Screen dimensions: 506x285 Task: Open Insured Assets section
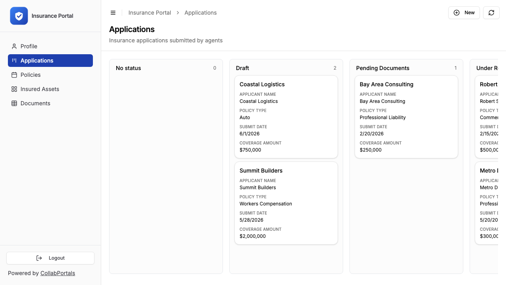[x=50, y=89]
